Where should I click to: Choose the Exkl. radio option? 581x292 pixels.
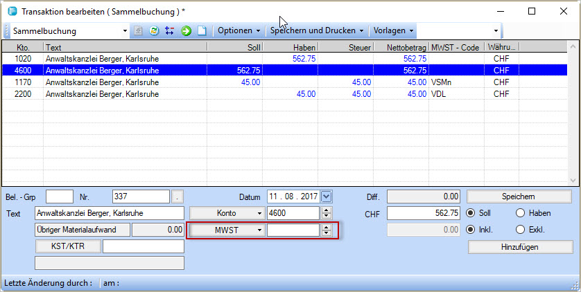coord(520,229)
